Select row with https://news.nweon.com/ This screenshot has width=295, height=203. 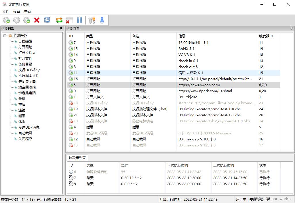point(174,85)
